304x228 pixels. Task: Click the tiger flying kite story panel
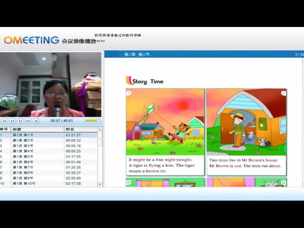[x=165, y=131]
